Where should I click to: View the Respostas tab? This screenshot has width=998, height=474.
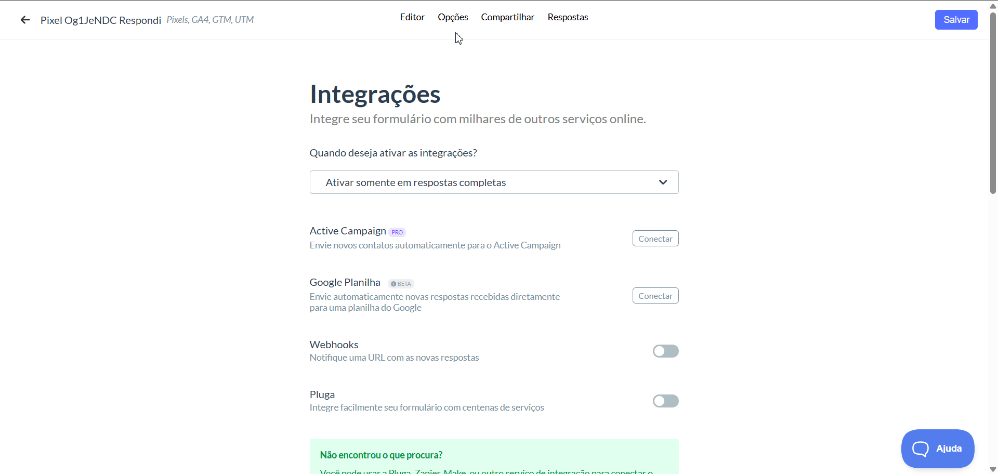(568, 17)
